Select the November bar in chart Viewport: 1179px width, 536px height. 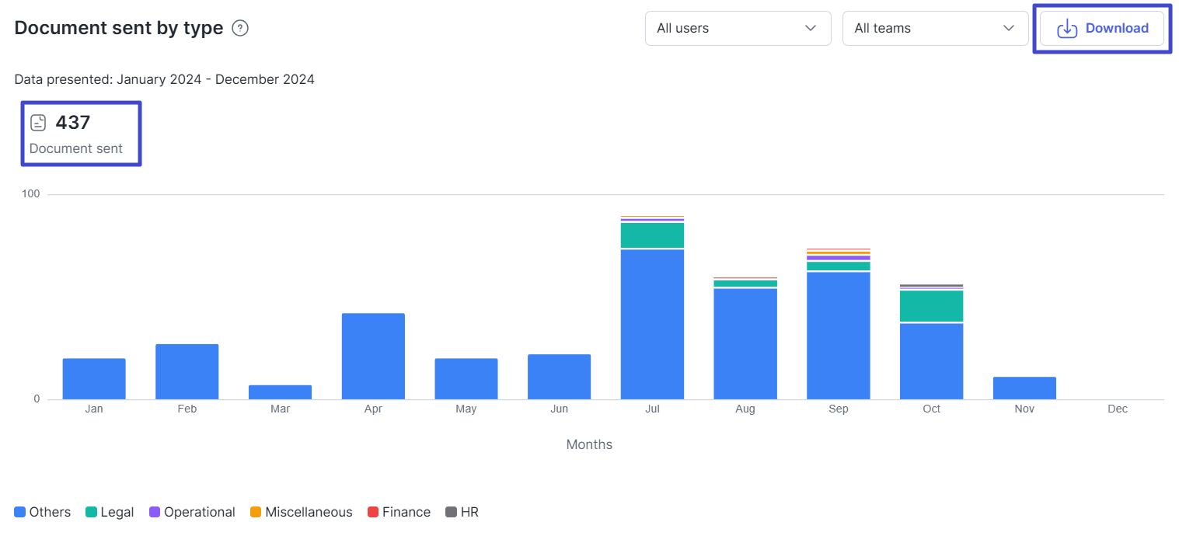pos(1024,388)
